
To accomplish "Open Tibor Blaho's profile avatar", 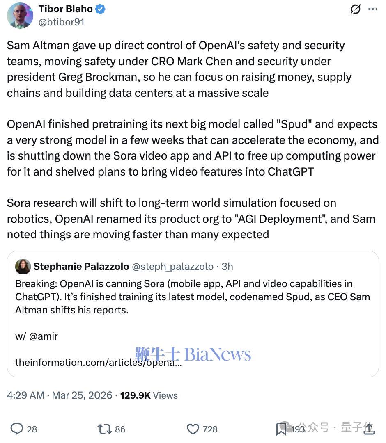I will (x=20, y=16).
